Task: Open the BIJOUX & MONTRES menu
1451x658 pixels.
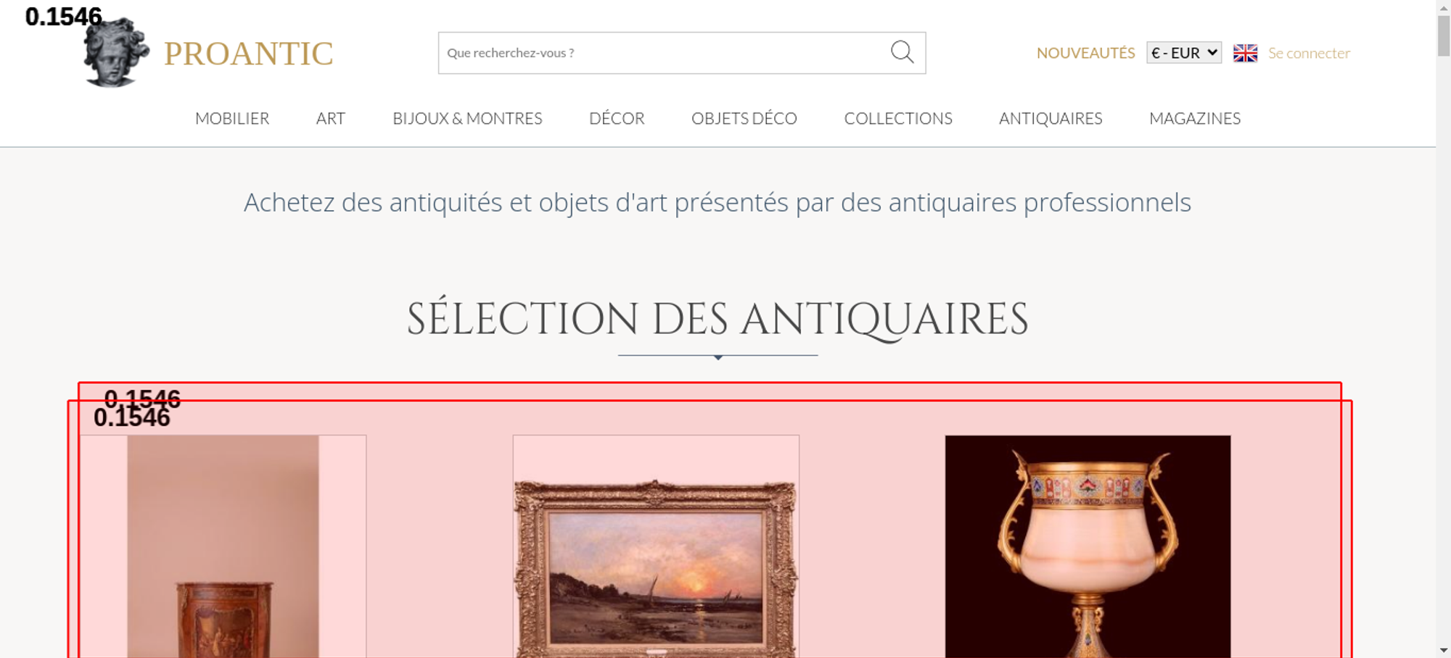Action: tap(467, 118)
